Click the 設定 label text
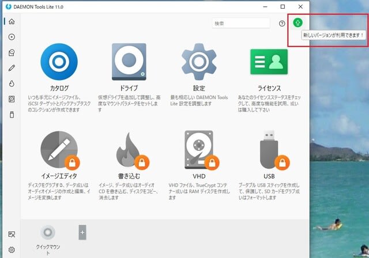The height and width of the screenshot is (258, 369). coord(199,88)
